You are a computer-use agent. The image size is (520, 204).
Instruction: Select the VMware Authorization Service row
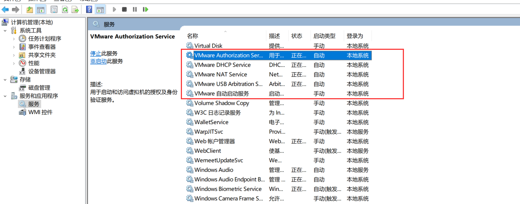278,55
